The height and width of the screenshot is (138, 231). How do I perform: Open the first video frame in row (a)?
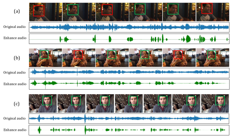click(x=46, y=12)
